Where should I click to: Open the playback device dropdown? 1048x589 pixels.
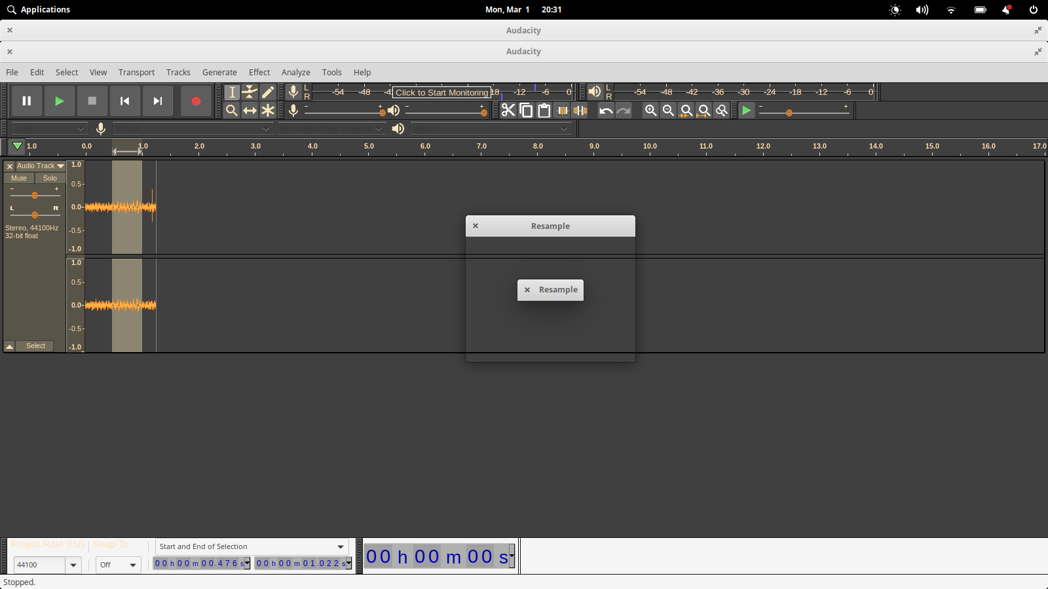pos(491,128)
